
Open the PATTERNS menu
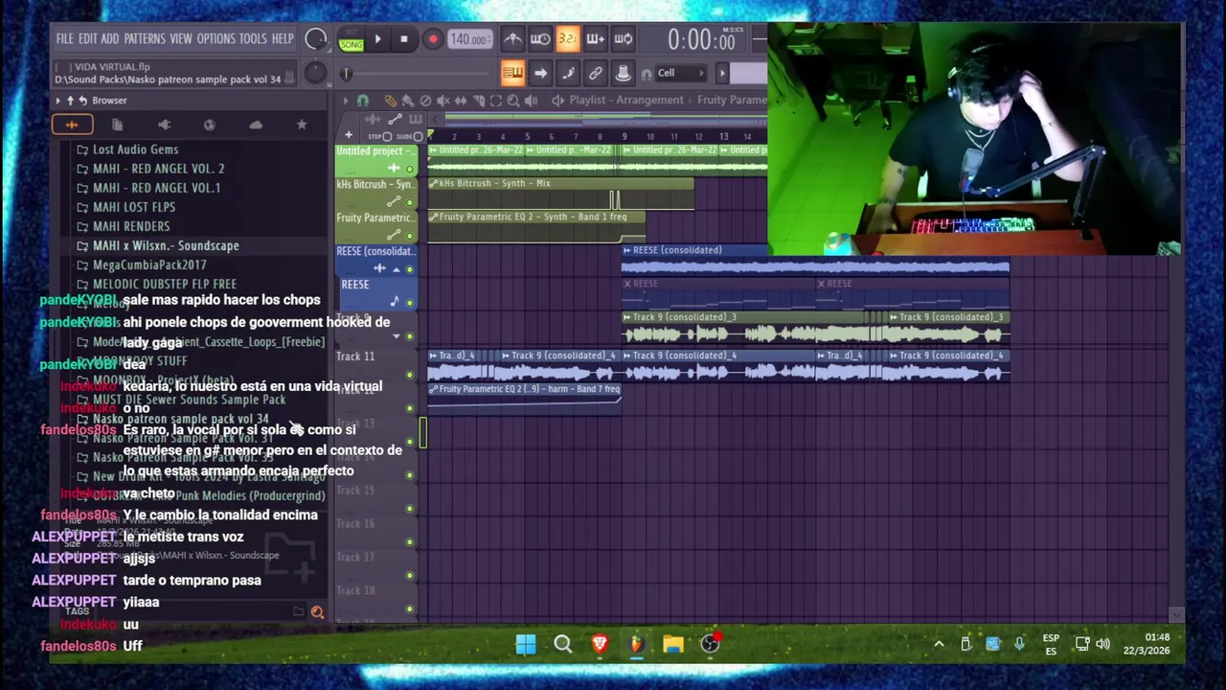(x=145, y=39)
